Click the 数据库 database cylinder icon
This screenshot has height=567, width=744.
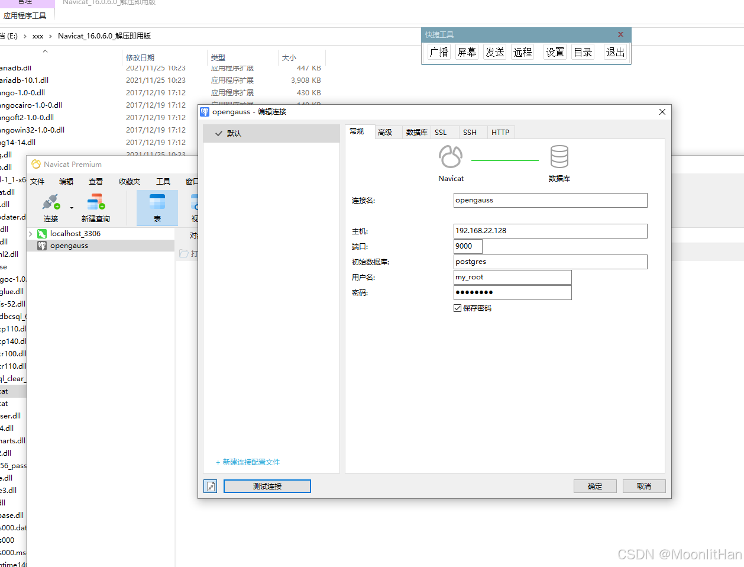point(559,157)
